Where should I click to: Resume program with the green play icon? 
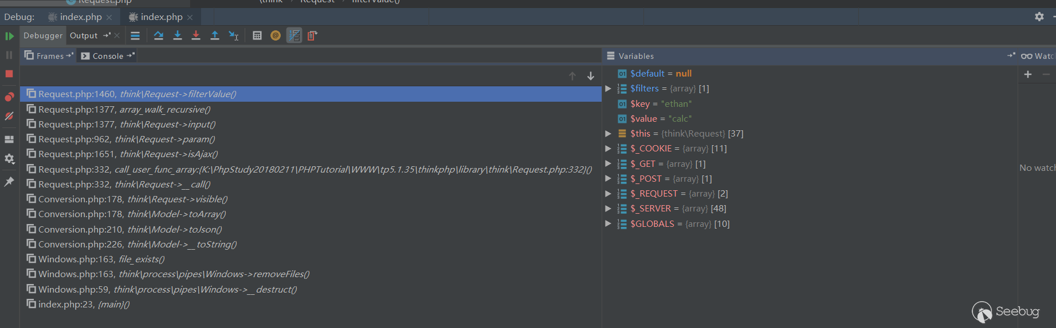(9, 36)
